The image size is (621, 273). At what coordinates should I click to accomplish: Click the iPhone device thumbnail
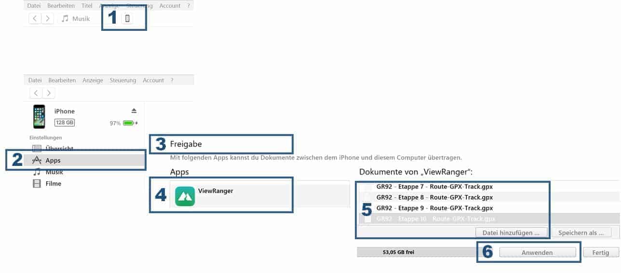coord(39,117)
